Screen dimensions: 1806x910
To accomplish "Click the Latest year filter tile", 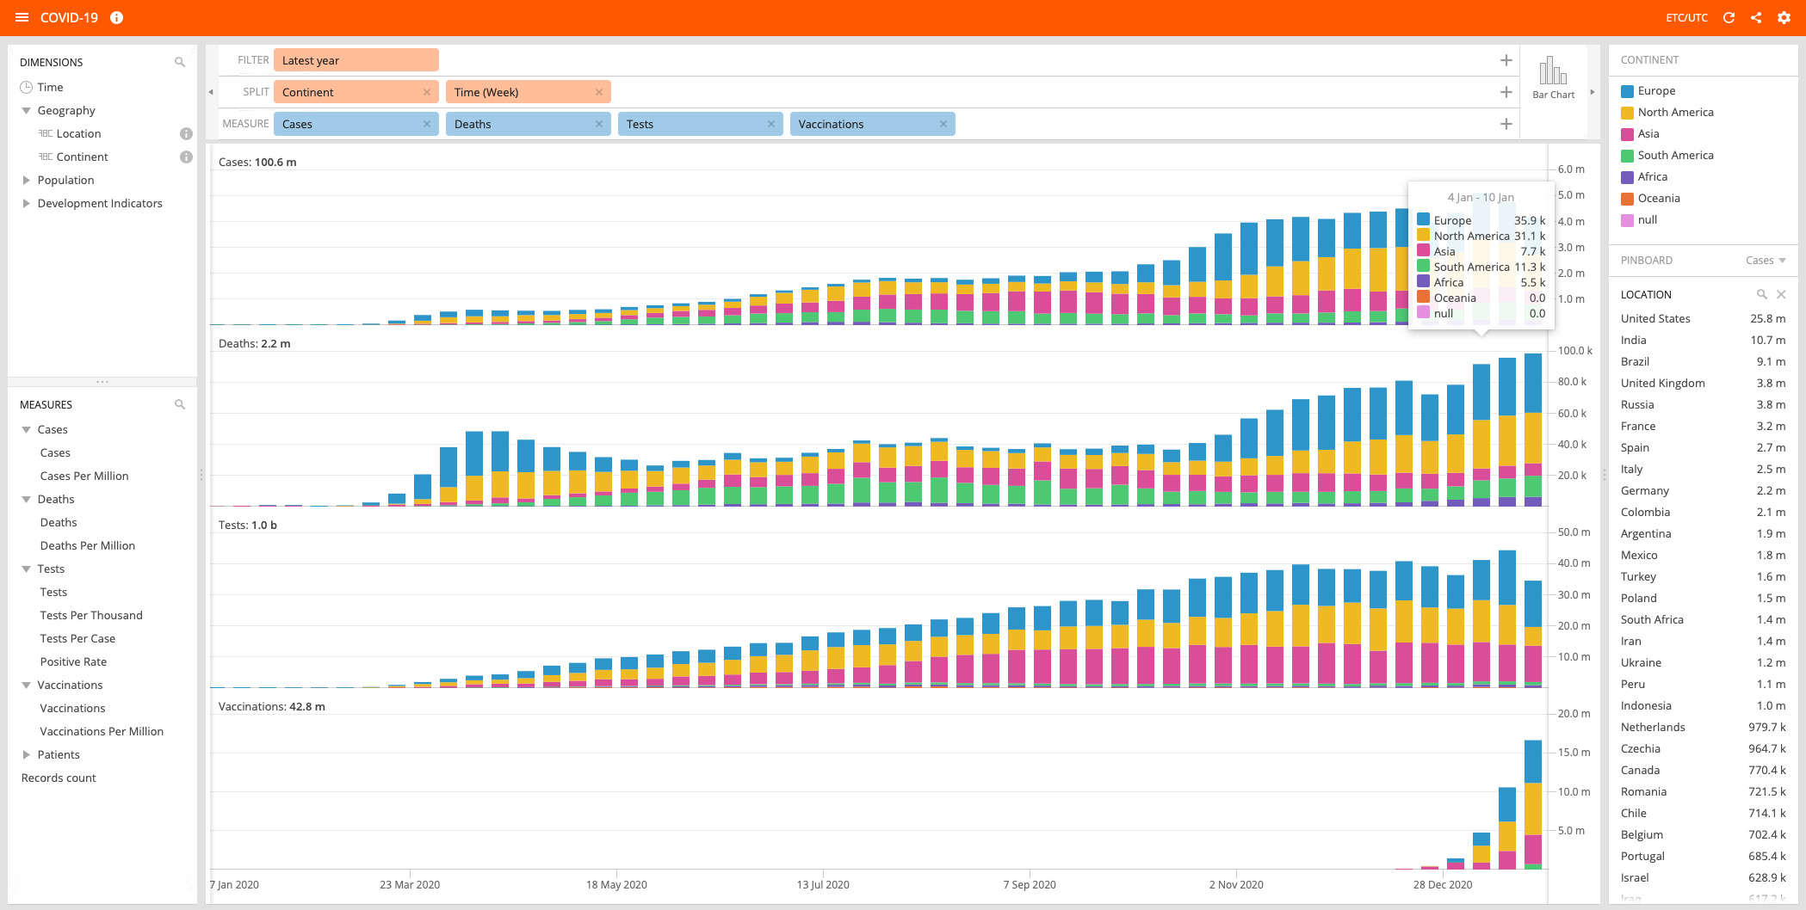I will [356, 60].
